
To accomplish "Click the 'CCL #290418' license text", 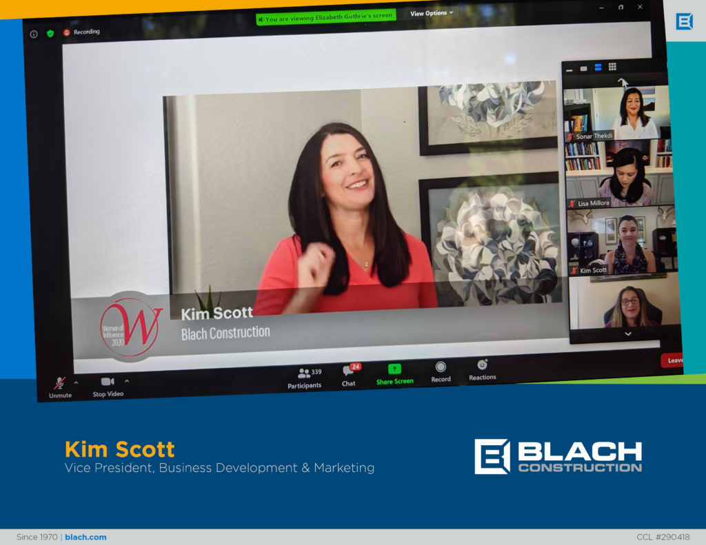I will (x=663, y=537).
